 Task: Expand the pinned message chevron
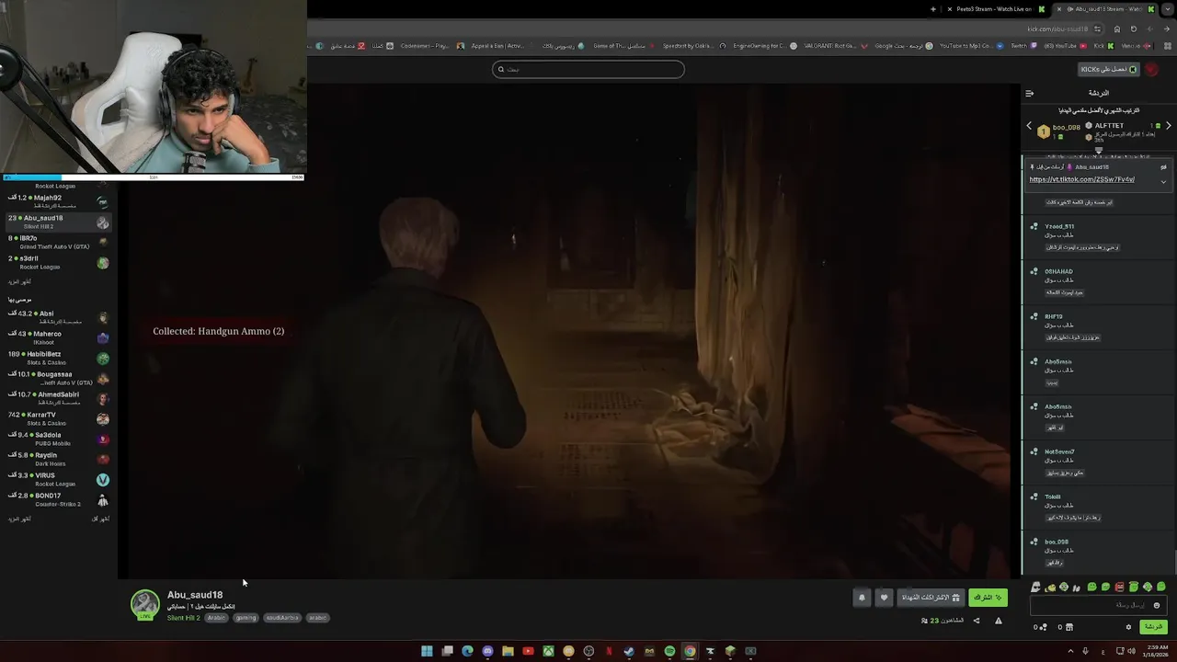click(x=1163, y=181)
